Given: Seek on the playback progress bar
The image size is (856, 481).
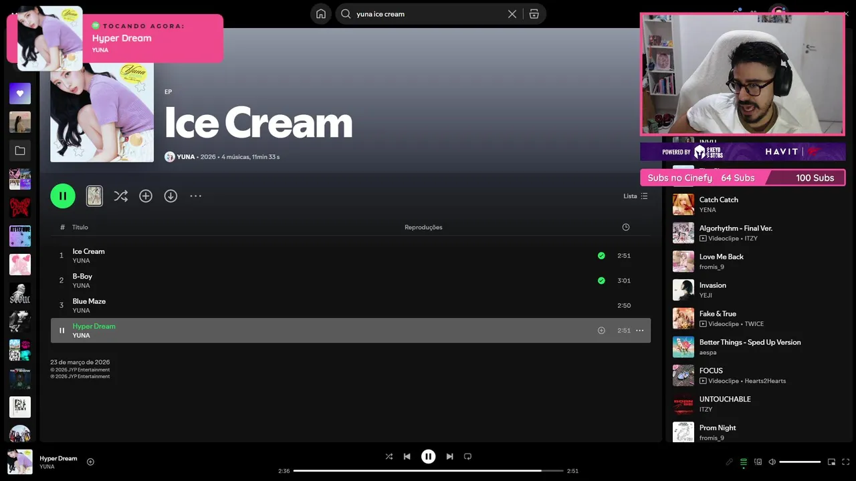Looking at the screenshot, I should 428,471.
